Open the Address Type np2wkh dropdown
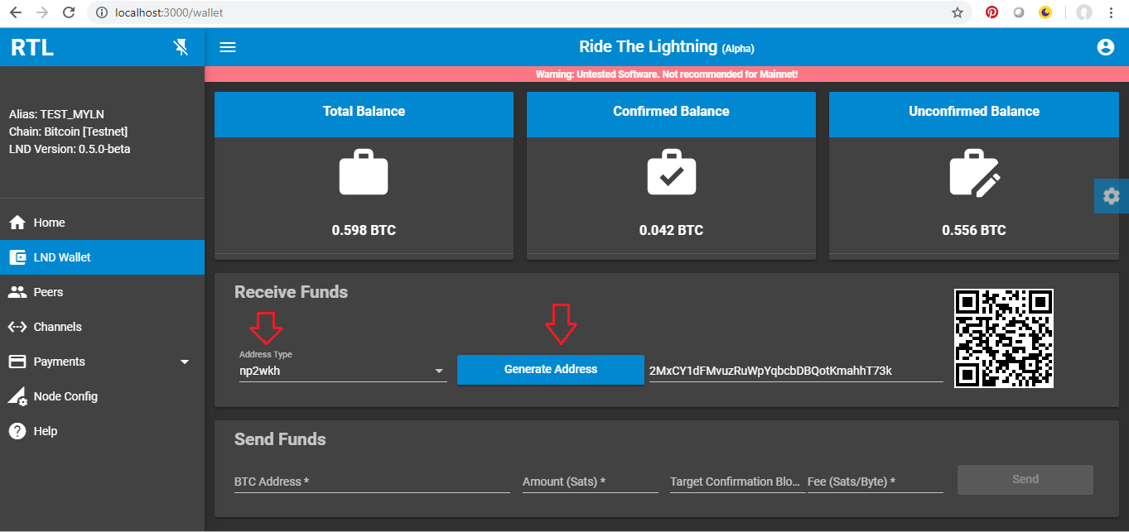The height and width of the screenshot is (532, 1129). click(x=343, y=371)
